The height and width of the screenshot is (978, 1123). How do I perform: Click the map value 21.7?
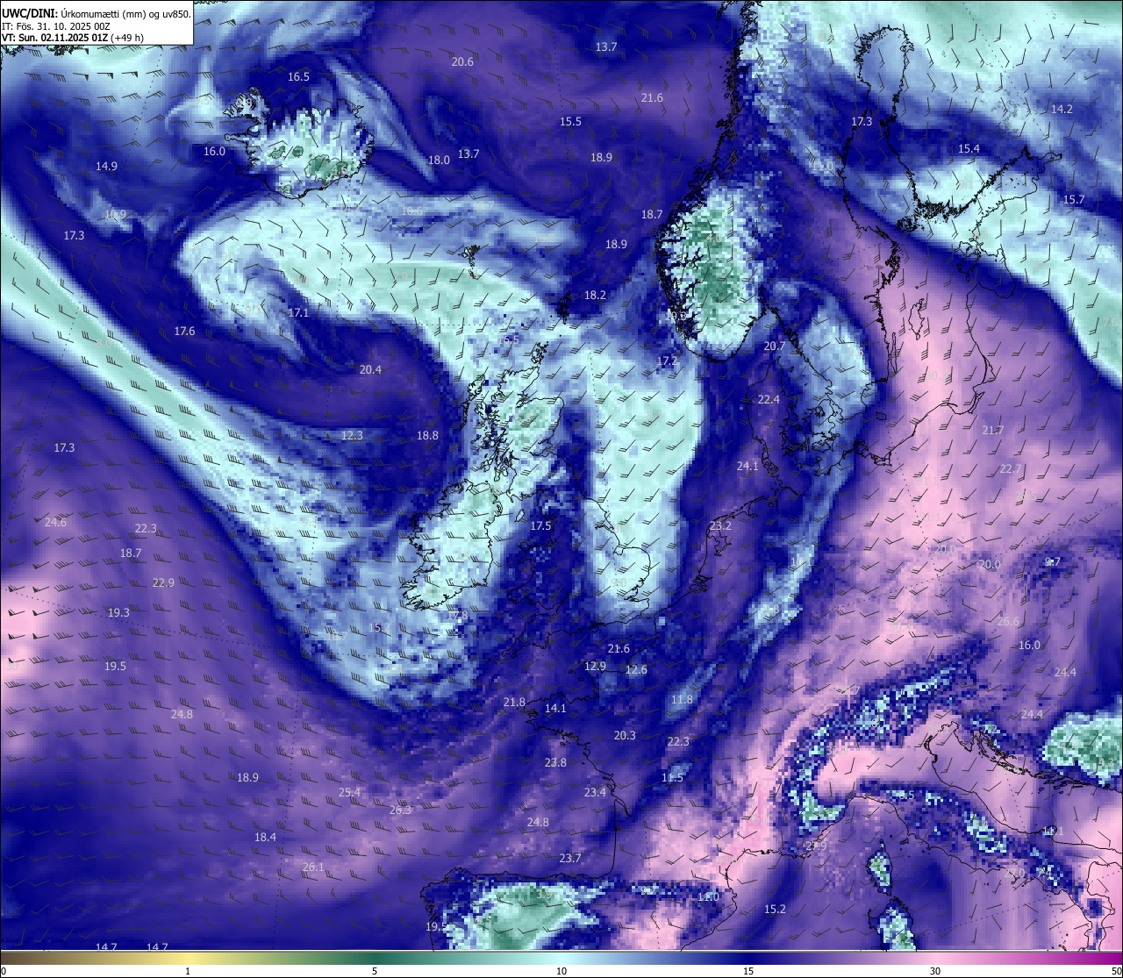point(992,430)
